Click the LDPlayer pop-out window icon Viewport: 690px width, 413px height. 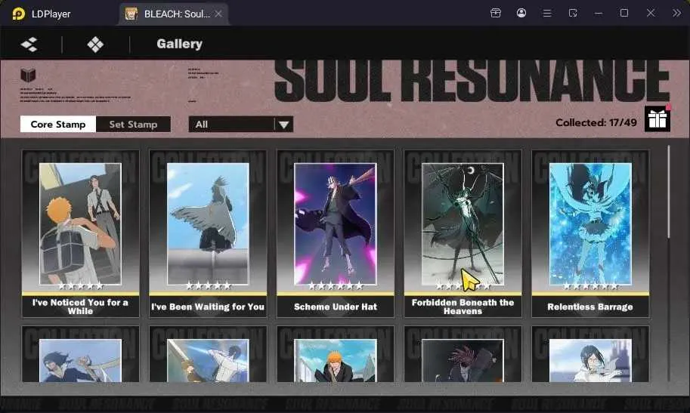pyautogui.click(x=573, y=13)
